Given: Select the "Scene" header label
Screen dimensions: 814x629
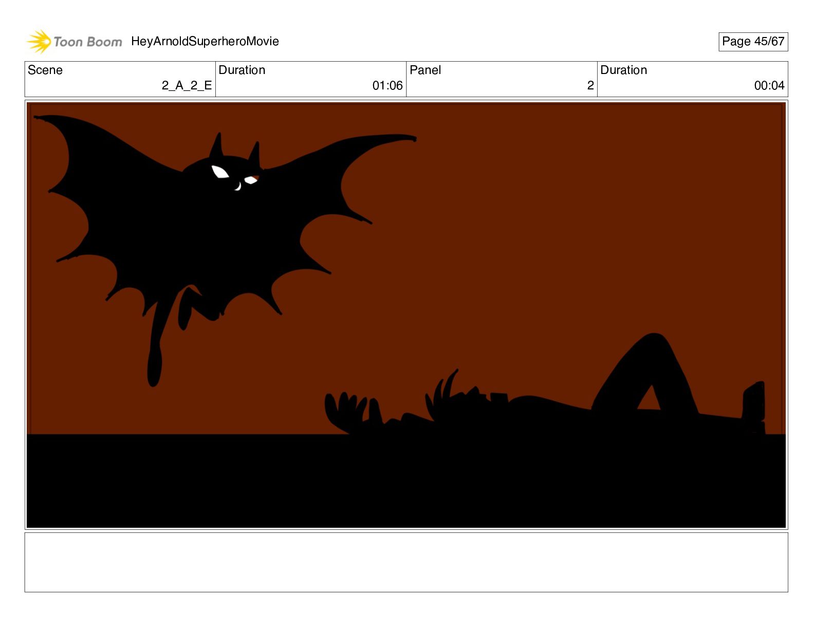Looking at the screenshot, I should 45,70.
